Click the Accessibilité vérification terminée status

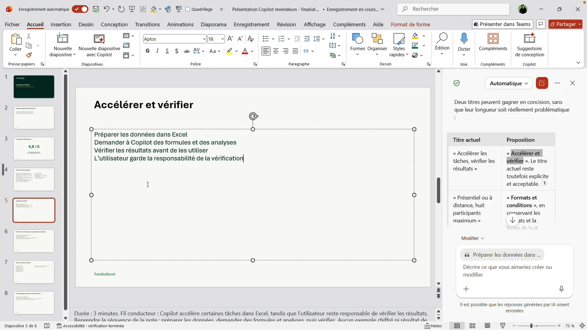(x=90, y=326)
